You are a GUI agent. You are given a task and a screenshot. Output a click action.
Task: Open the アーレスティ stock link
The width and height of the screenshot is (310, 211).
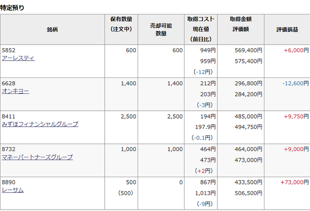coord(18,58)
